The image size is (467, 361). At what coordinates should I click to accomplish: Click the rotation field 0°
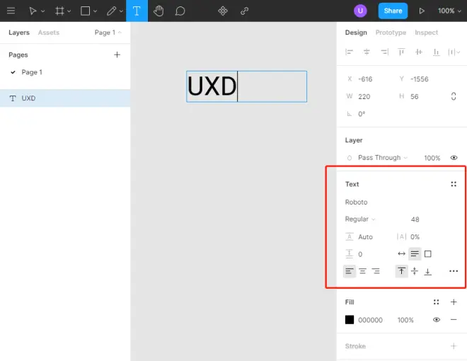pos(362,114)
